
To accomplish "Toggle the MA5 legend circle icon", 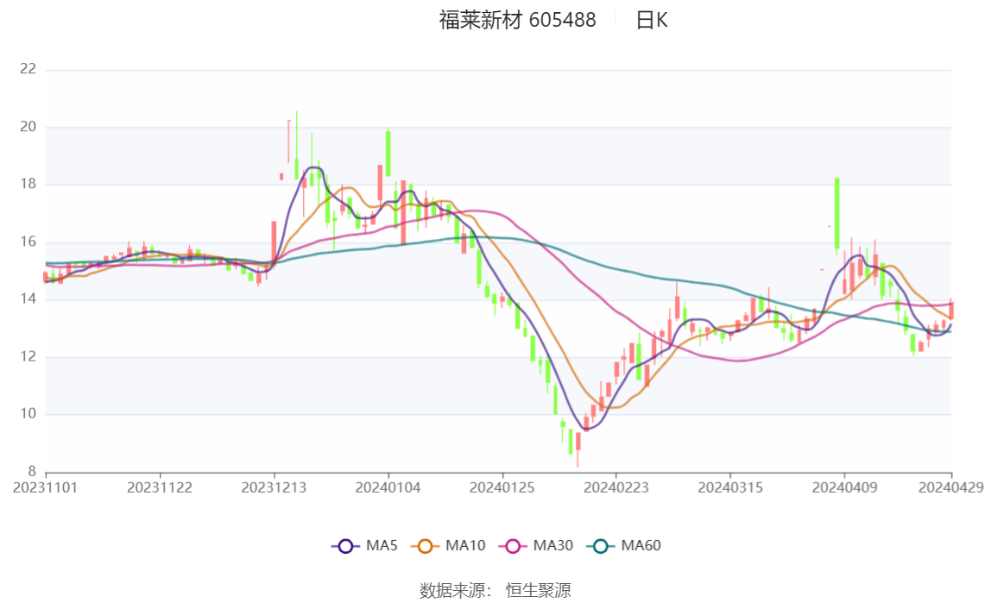I will [345, 546].
